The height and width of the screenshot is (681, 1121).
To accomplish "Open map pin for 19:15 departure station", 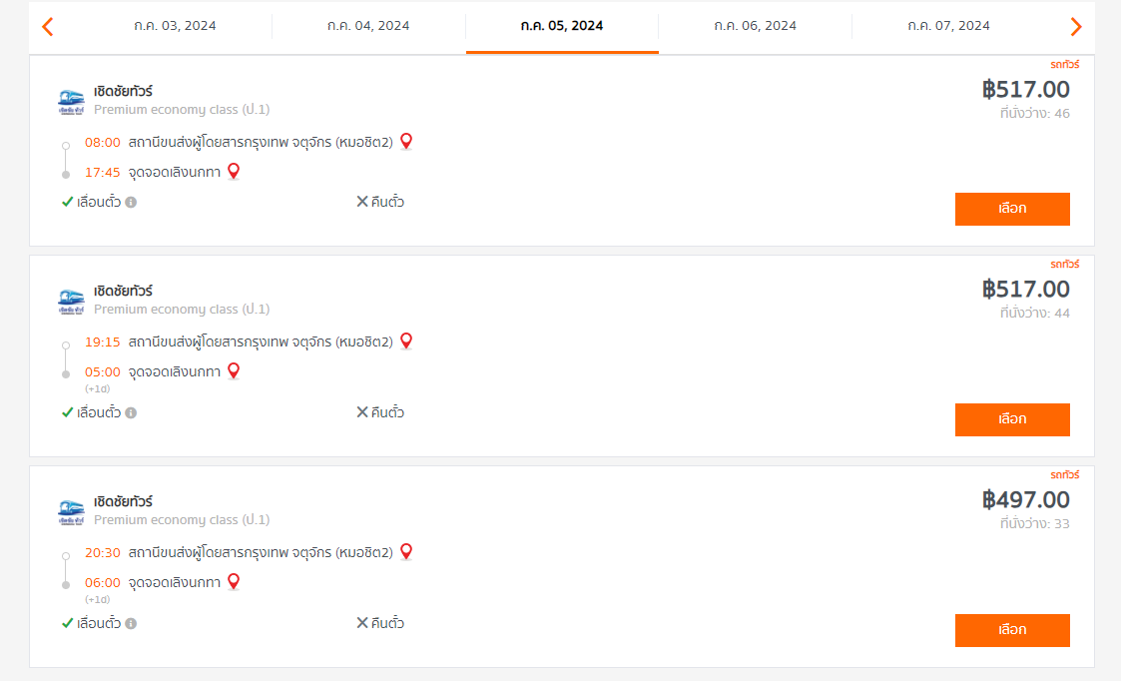I will click(x=406, y=341).
